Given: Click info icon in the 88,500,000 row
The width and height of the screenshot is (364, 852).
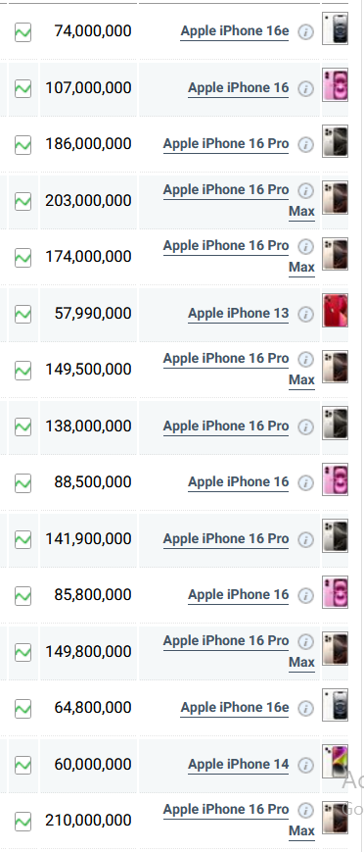Looking at the screenshot, I should point(306,482).
